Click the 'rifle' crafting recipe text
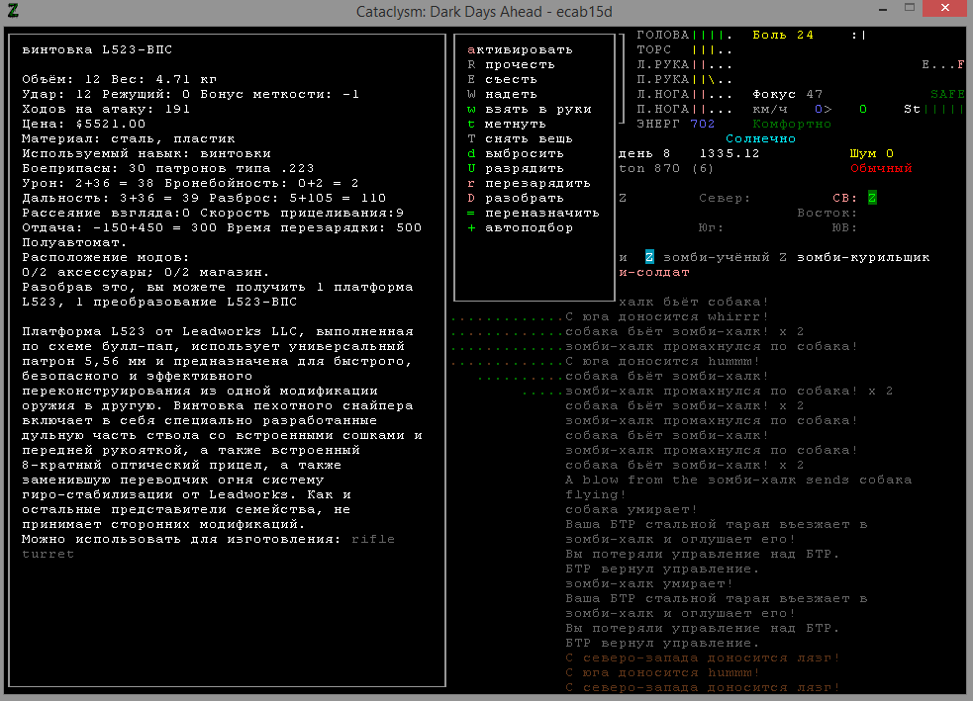Image resolution: width=973 pixels, height=701 pixels. pyautogui.click(x=373, y=539)
